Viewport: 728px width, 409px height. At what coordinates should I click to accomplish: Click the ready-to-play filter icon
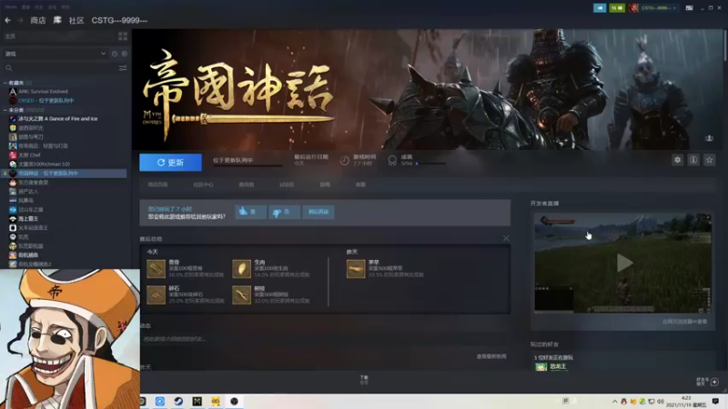pyautogui.click(x=124, y=54)
